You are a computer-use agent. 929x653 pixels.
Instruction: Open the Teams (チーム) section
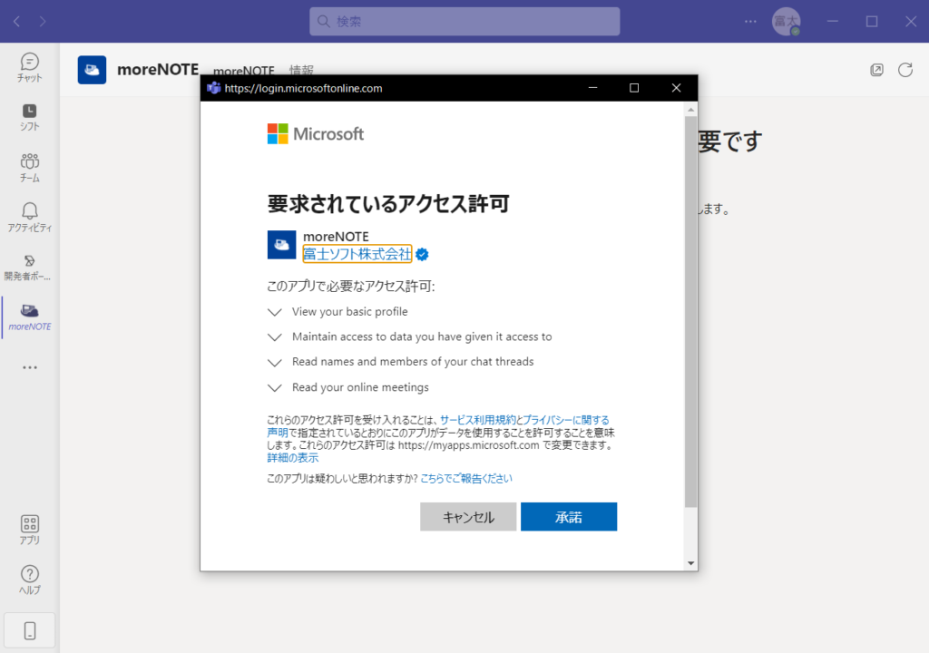[x=30, y=168]
